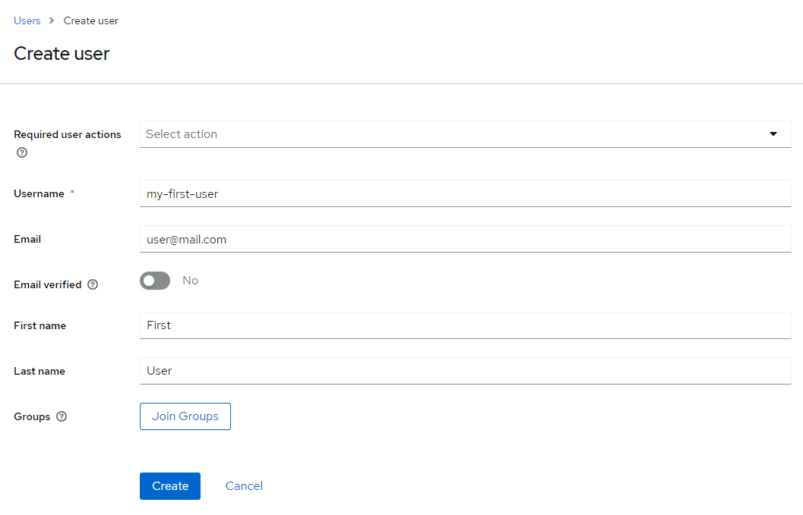Screen dimensions: 803x515
Task: Focus the Username field containing my-first-user
Action: (x=465, y=193)
